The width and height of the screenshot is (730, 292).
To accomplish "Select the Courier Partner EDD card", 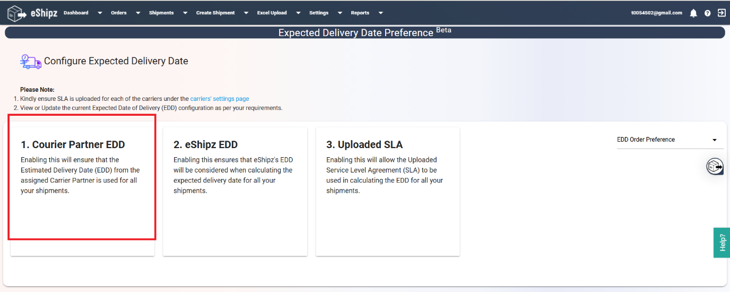I will click(x=82, y=192).
